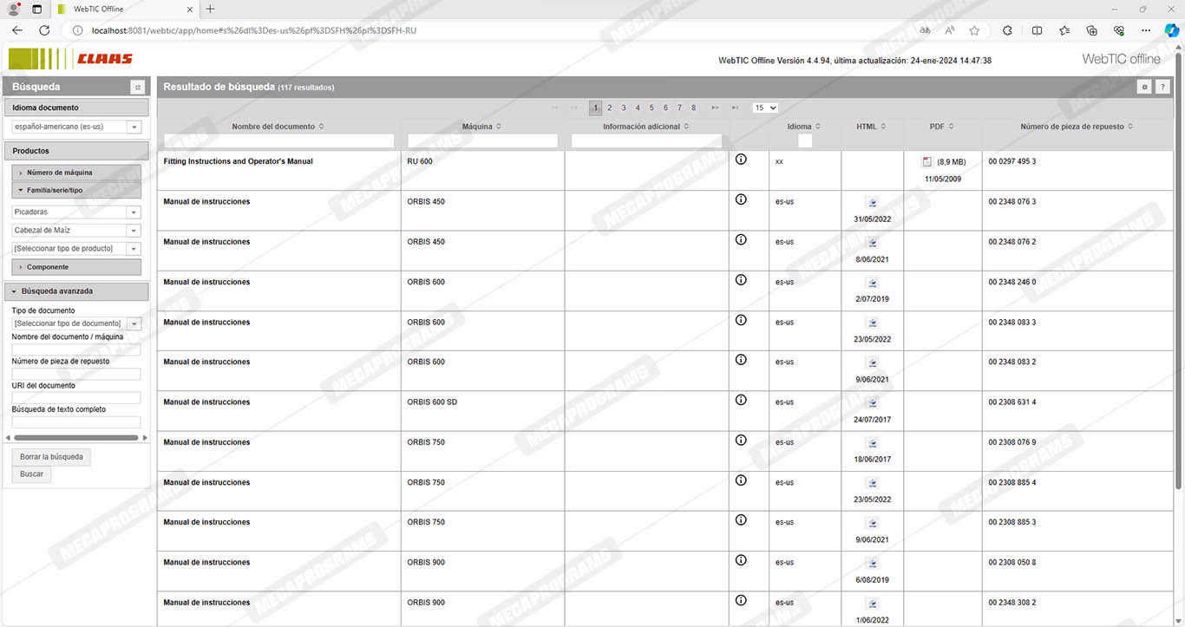
Task: Click info icon for Fitting Instructions row
Action: tap(741, 160)
